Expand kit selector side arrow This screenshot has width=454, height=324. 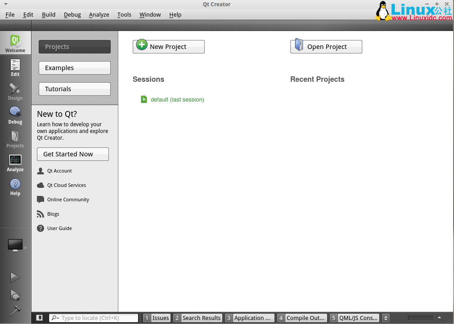[x=26, y=248]
